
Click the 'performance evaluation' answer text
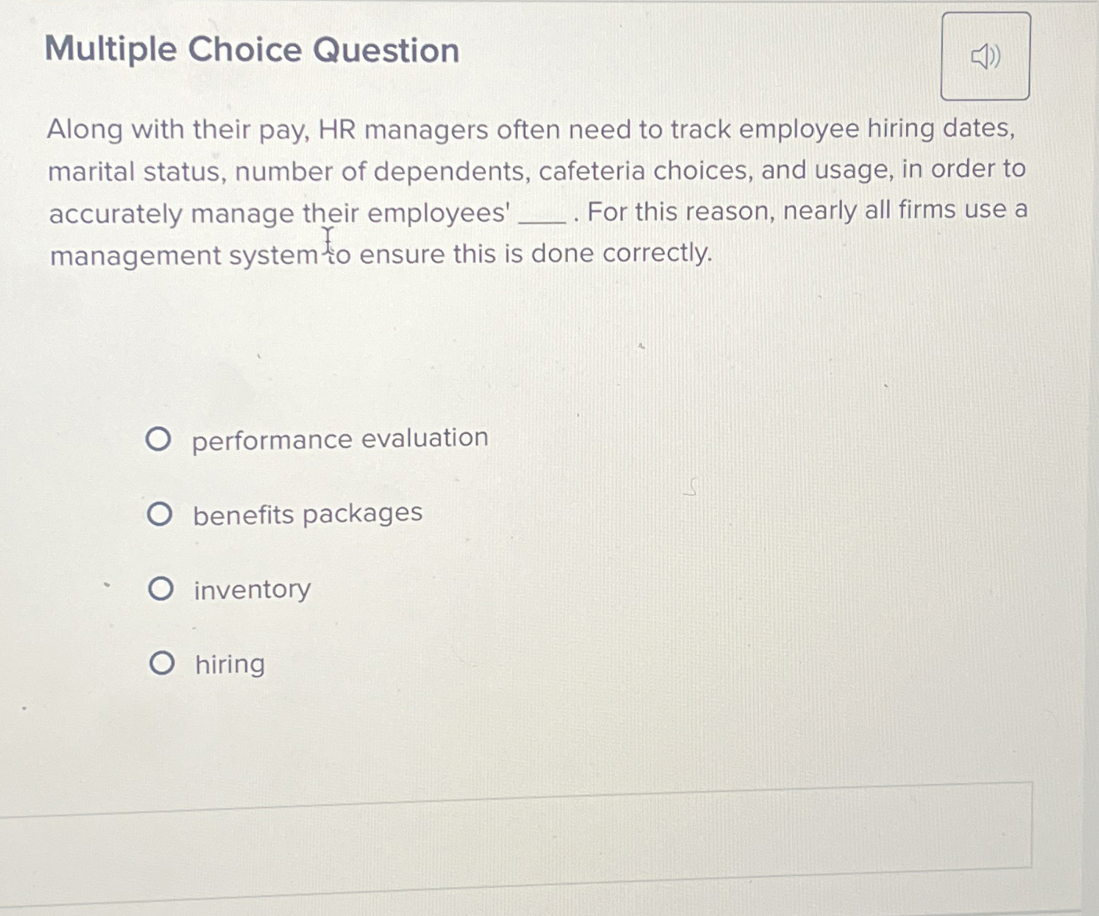click(x=340, y=438)
